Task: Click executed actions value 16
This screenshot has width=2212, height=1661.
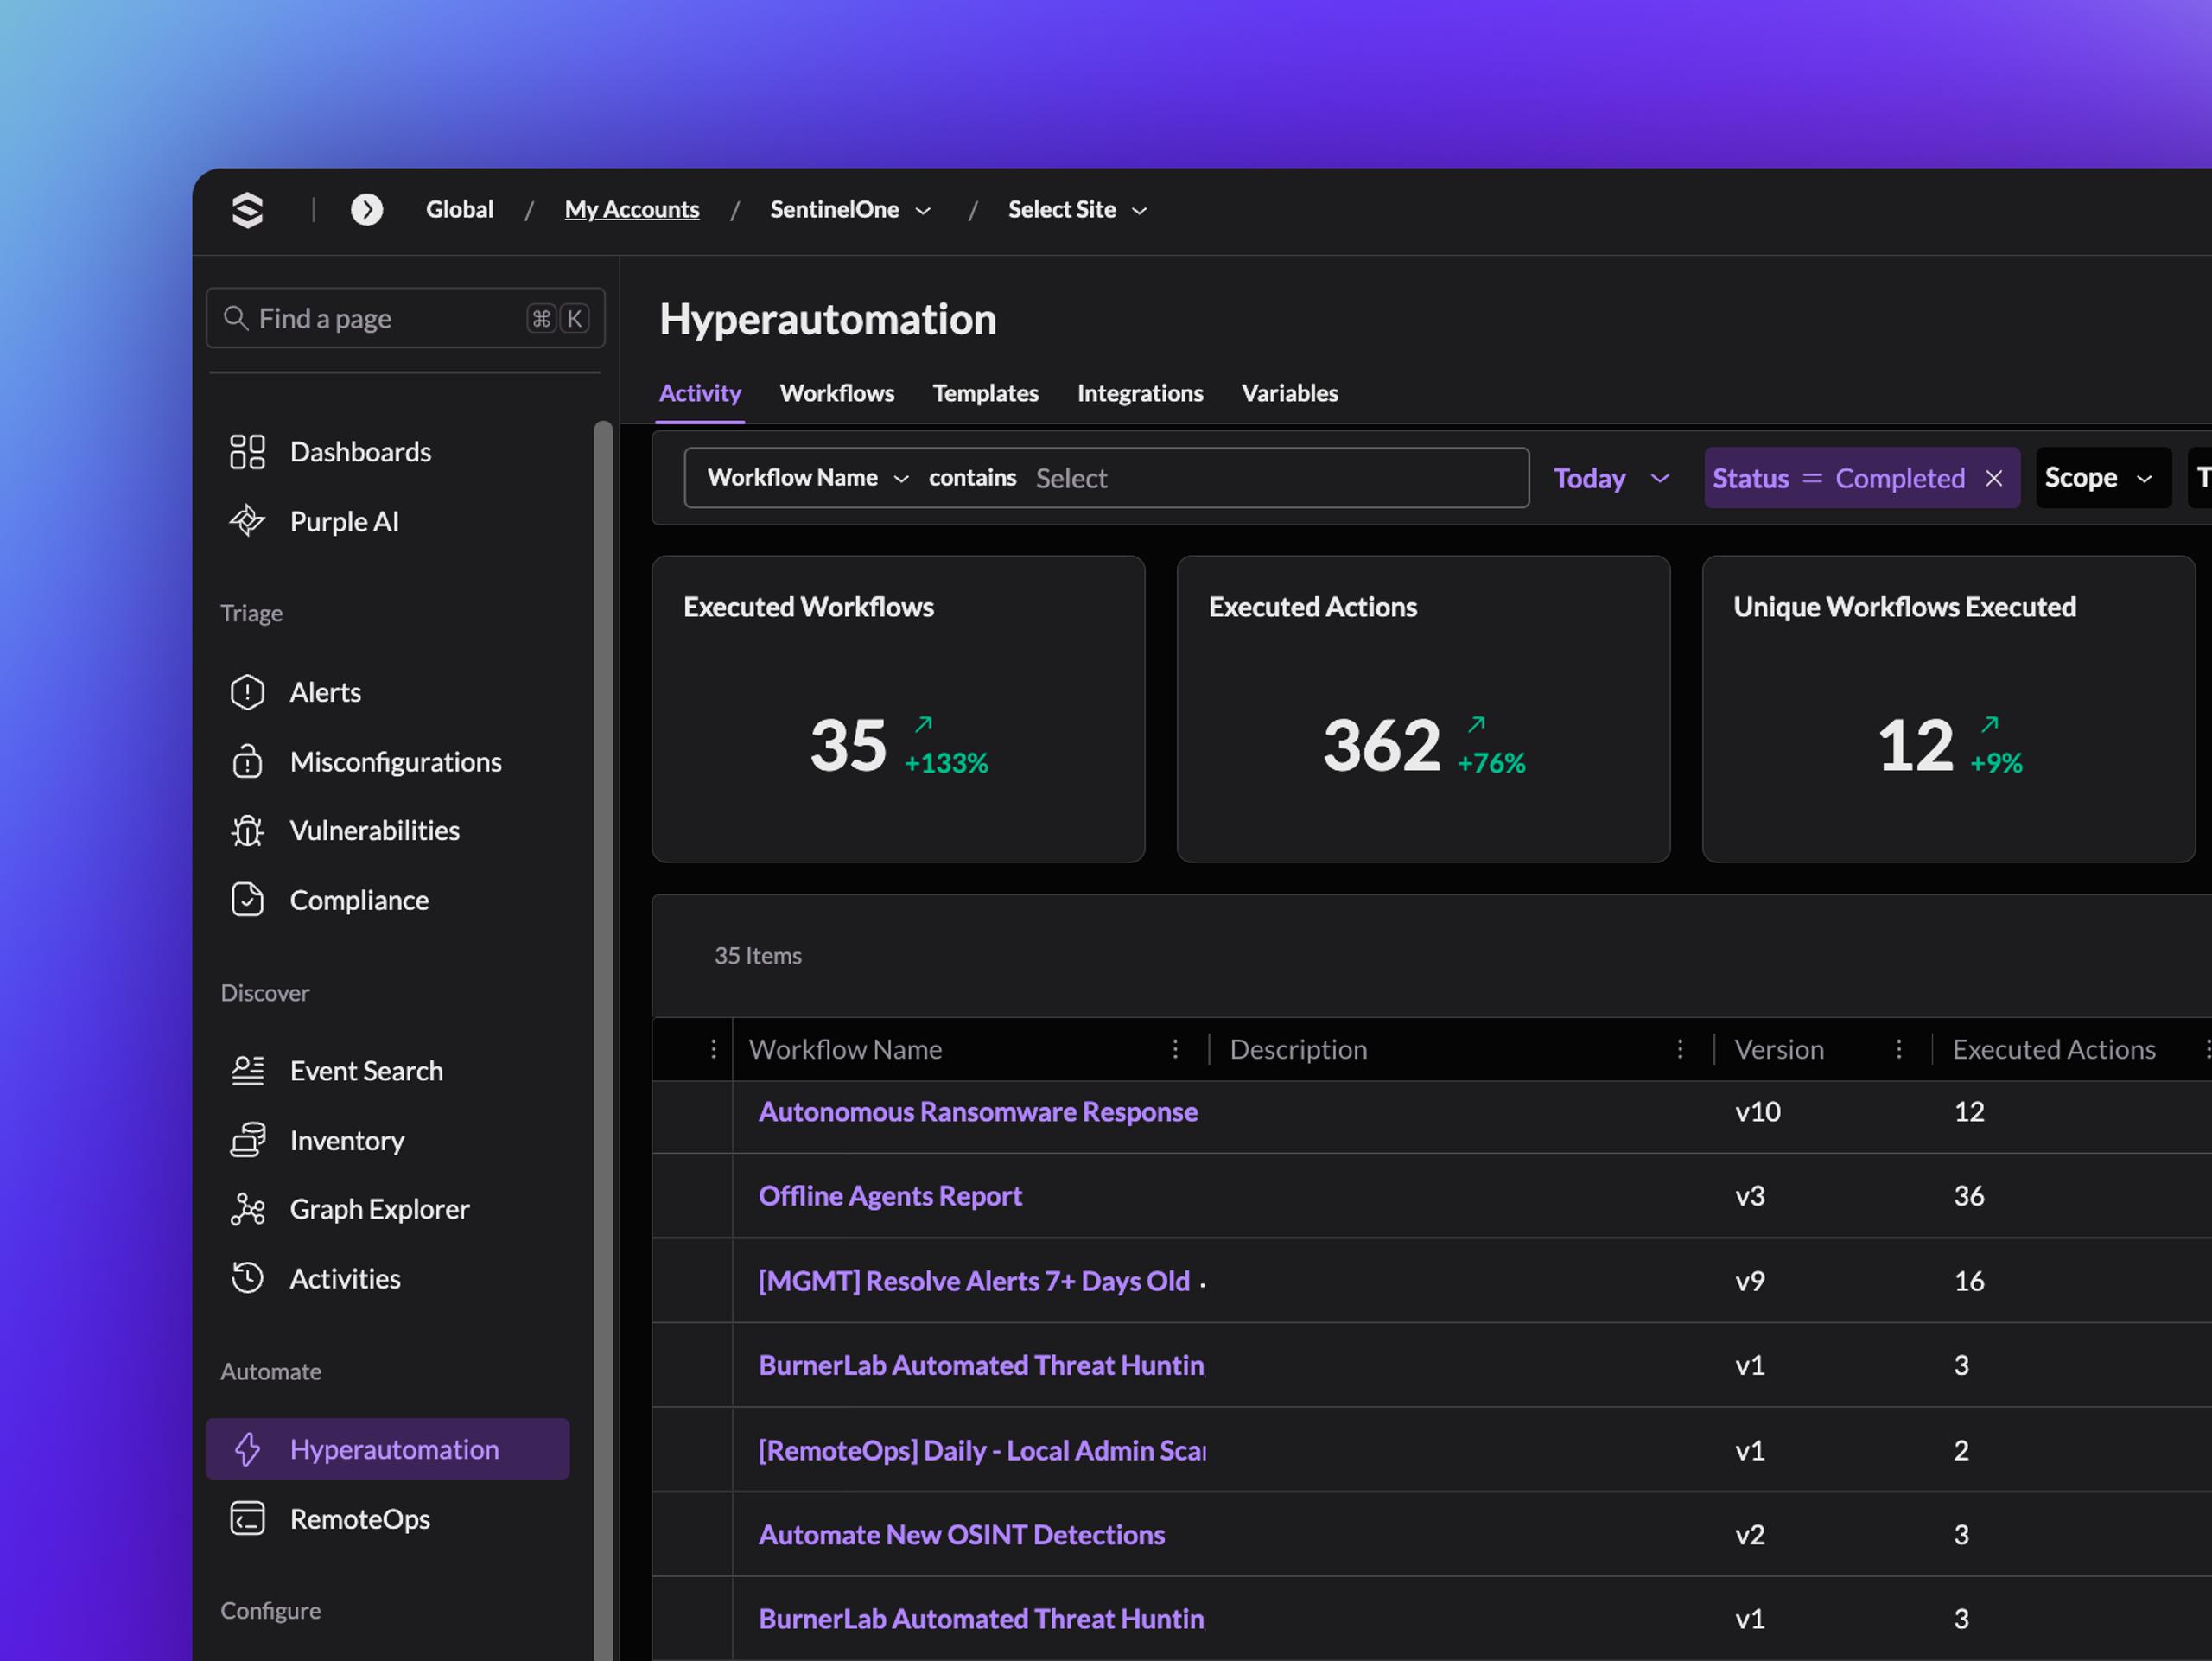Action: [x=1969, y=1281]
